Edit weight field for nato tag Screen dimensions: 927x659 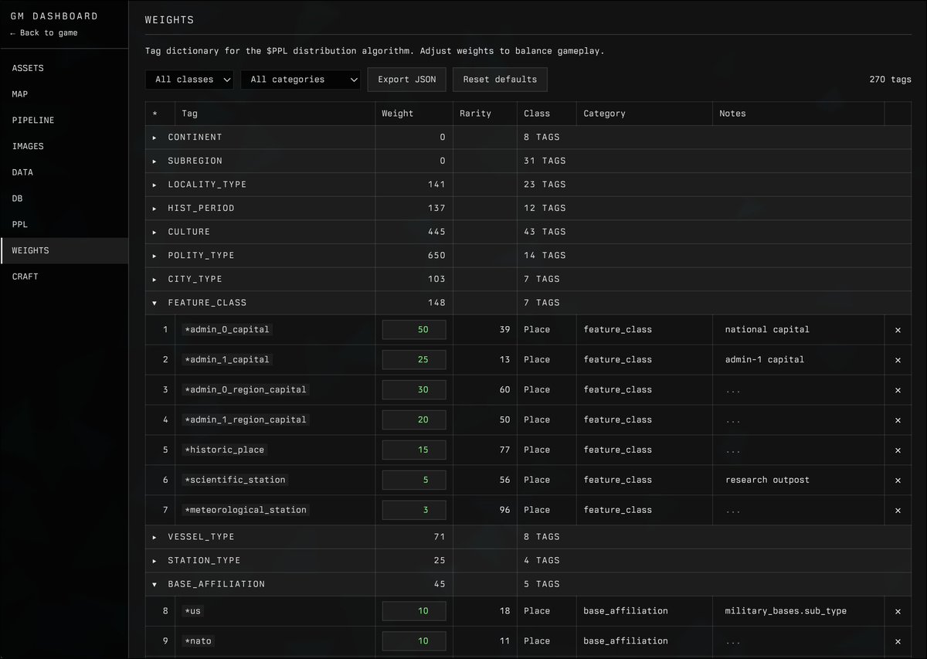(414, 641)
